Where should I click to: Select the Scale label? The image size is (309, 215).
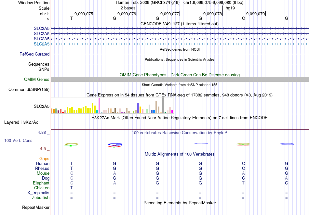pos(44,8)
